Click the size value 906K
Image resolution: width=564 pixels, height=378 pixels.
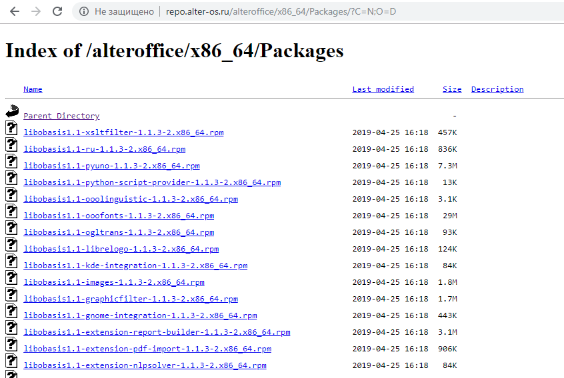[x=447, y=349]
